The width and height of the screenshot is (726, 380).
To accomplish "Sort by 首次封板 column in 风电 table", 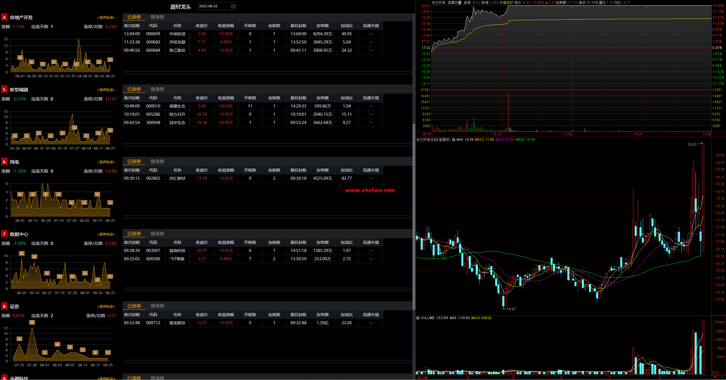I will 132,170.
